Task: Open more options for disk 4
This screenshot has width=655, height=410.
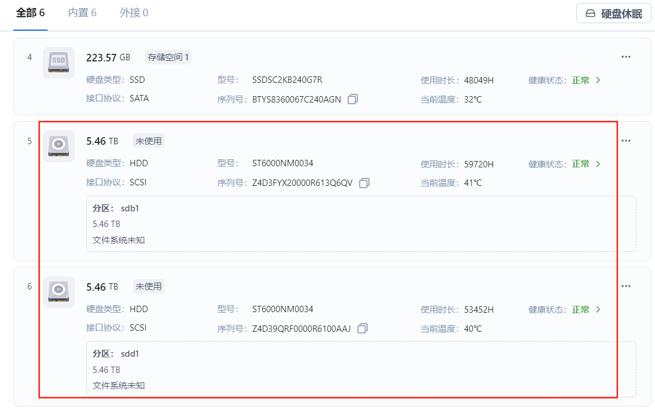Action: 625,57
